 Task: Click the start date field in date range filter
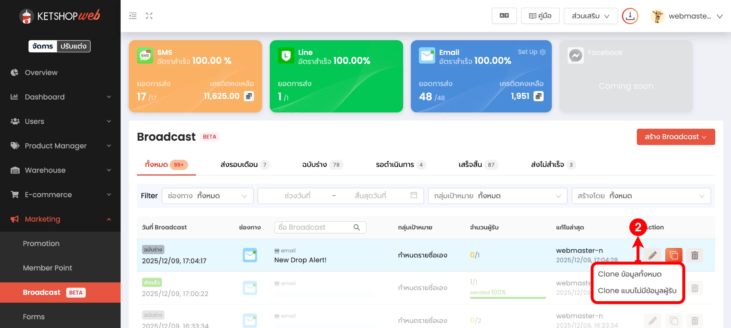[x=297, y=196]
